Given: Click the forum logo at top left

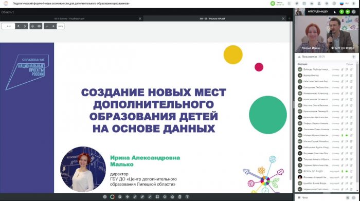Looking at the screenshot, I should [x=6, y=4].
